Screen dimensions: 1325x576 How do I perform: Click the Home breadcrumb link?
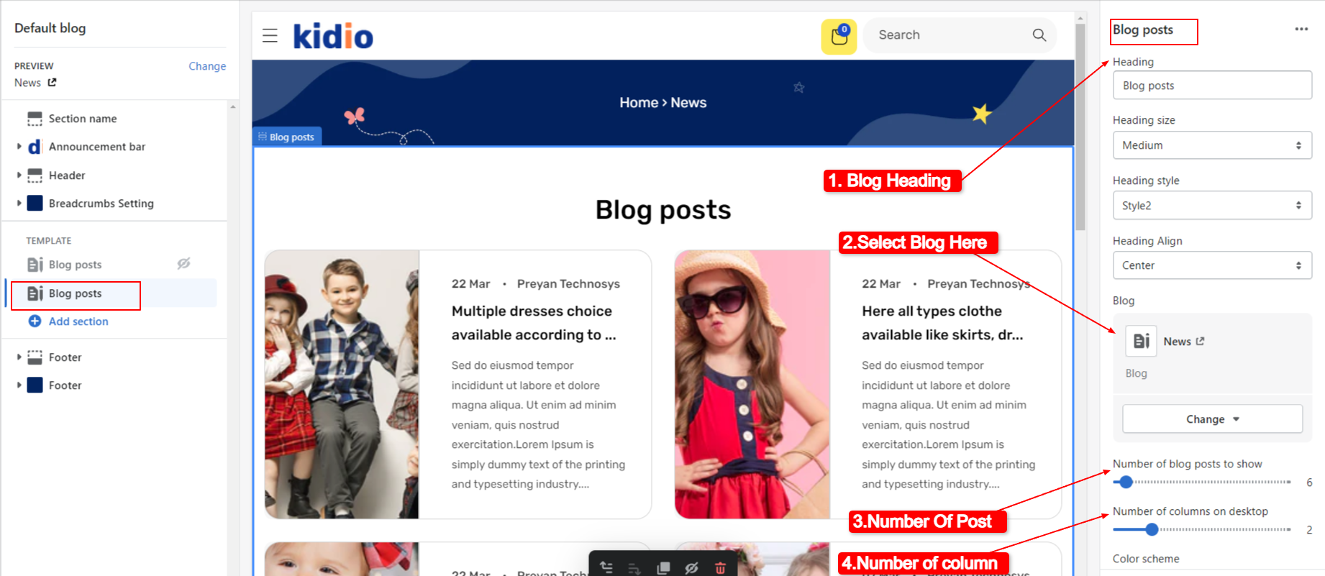[639, 103]
